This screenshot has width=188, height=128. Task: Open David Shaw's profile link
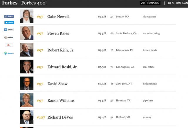tap(57, 84)
